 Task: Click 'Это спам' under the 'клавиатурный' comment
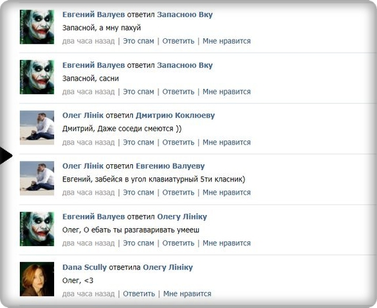[139, 193]
